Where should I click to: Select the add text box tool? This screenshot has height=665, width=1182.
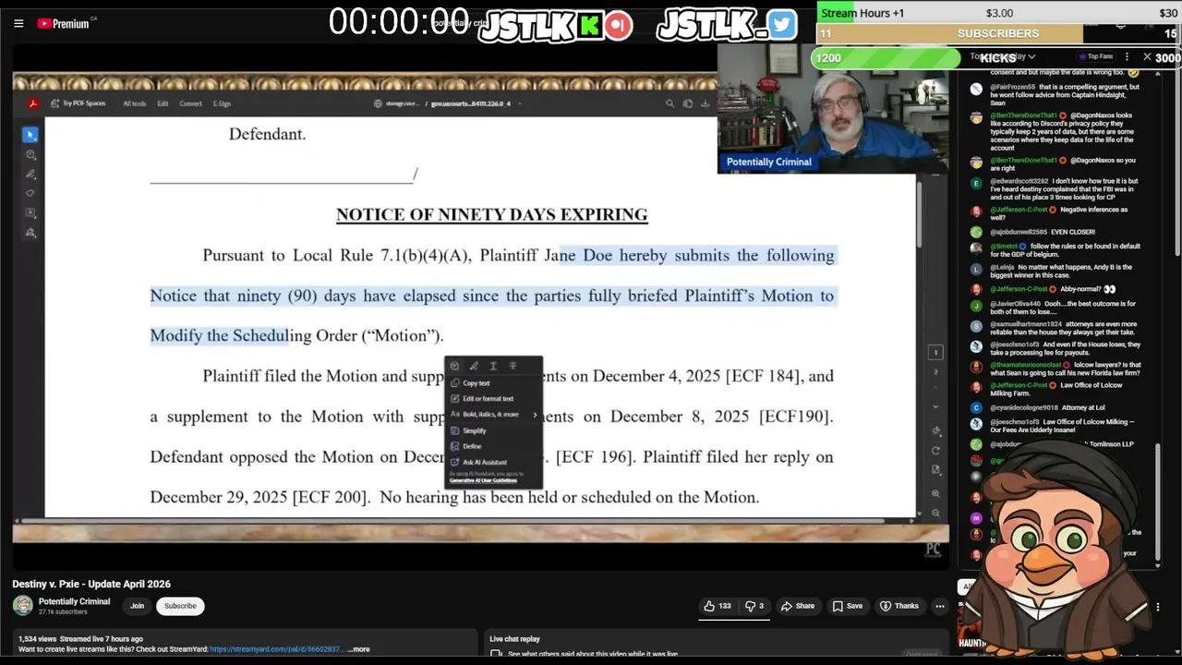click(30, 212)
